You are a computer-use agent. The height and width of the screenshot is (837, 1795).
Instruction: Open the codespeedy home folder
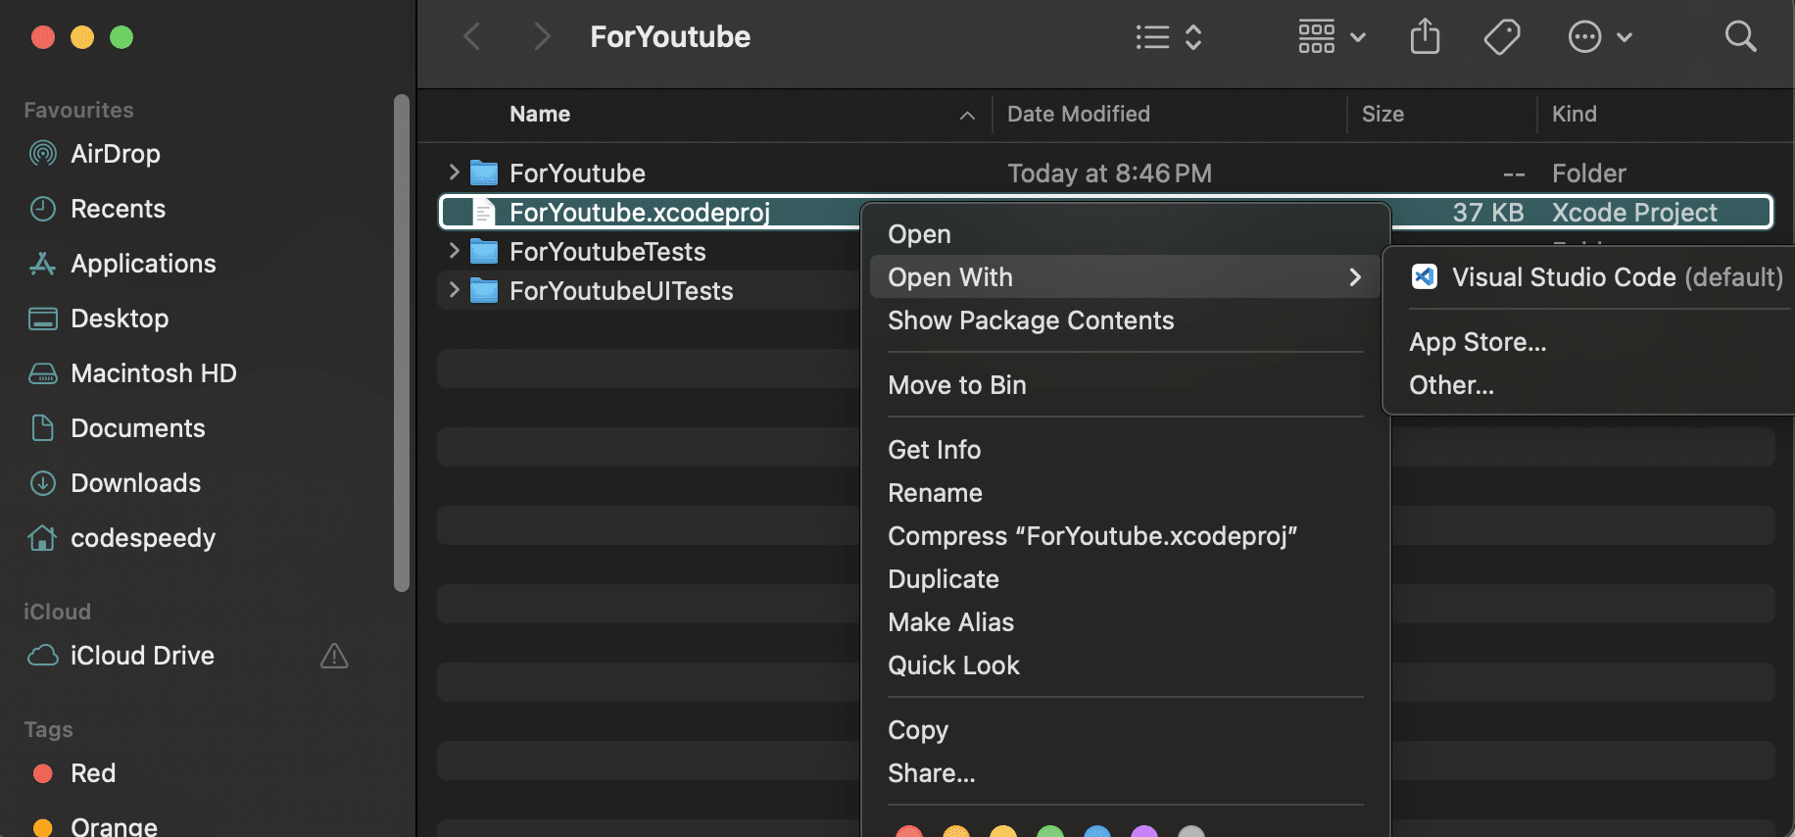point(142,538)
